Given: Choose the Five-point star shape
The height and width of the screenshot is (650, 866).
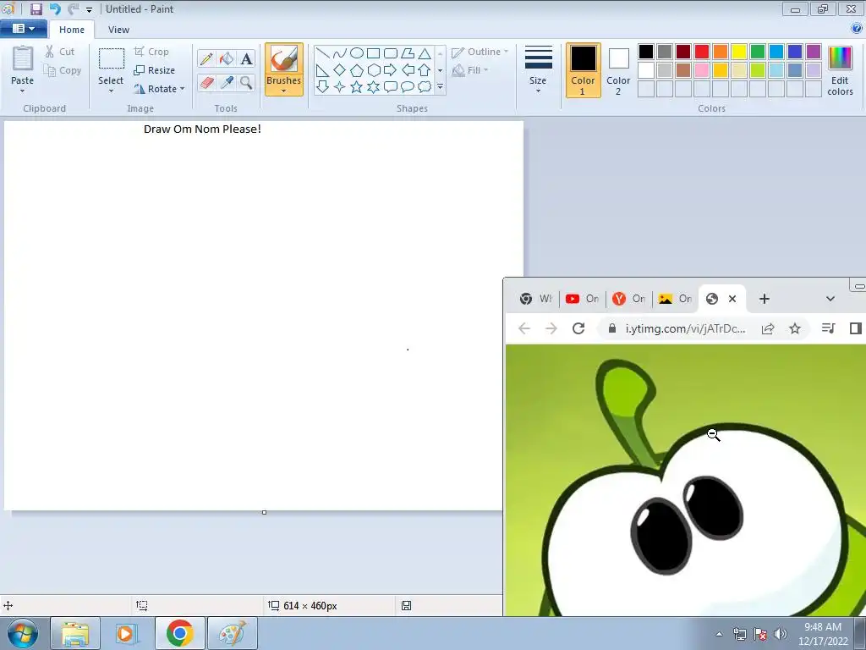Looking at the screenshot, I should click(357, 87).
